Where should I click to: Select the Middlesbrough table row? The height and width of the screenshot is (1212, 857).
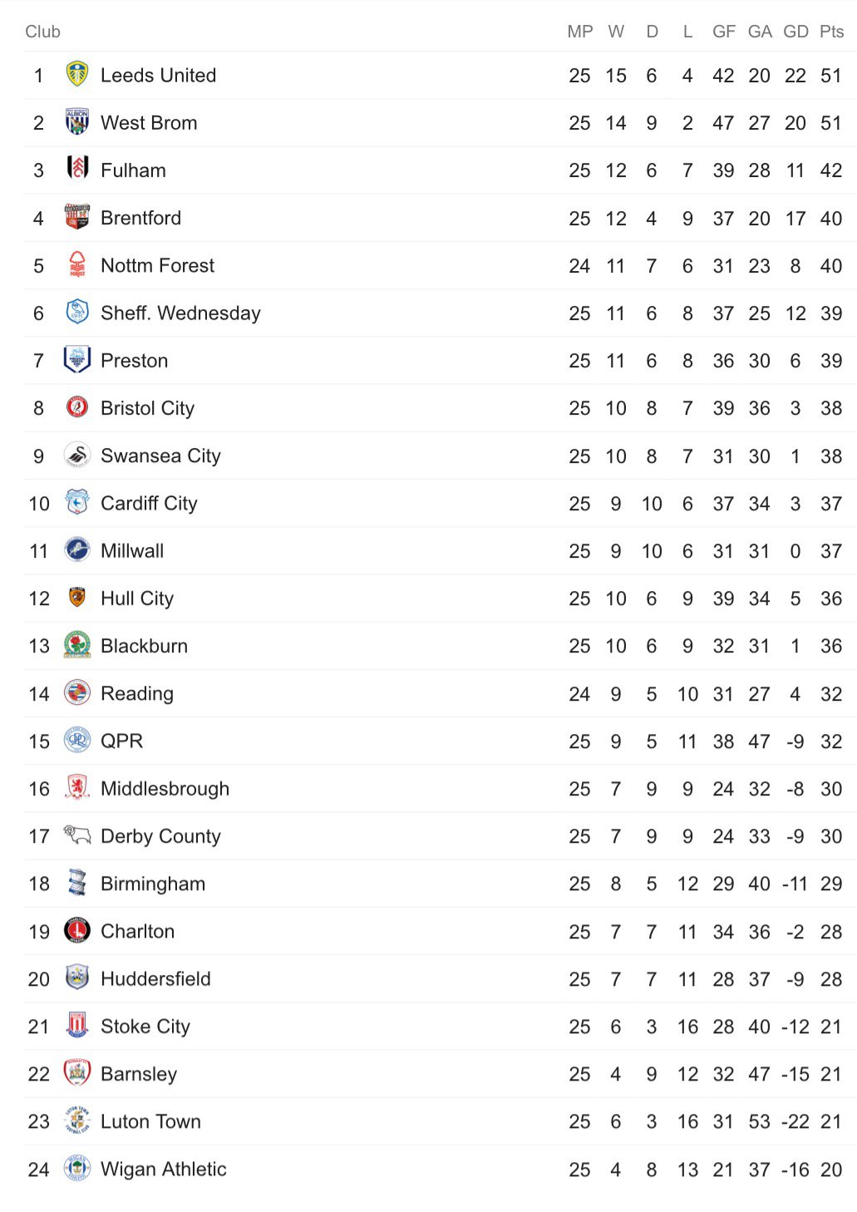click(x=440, y=788)
